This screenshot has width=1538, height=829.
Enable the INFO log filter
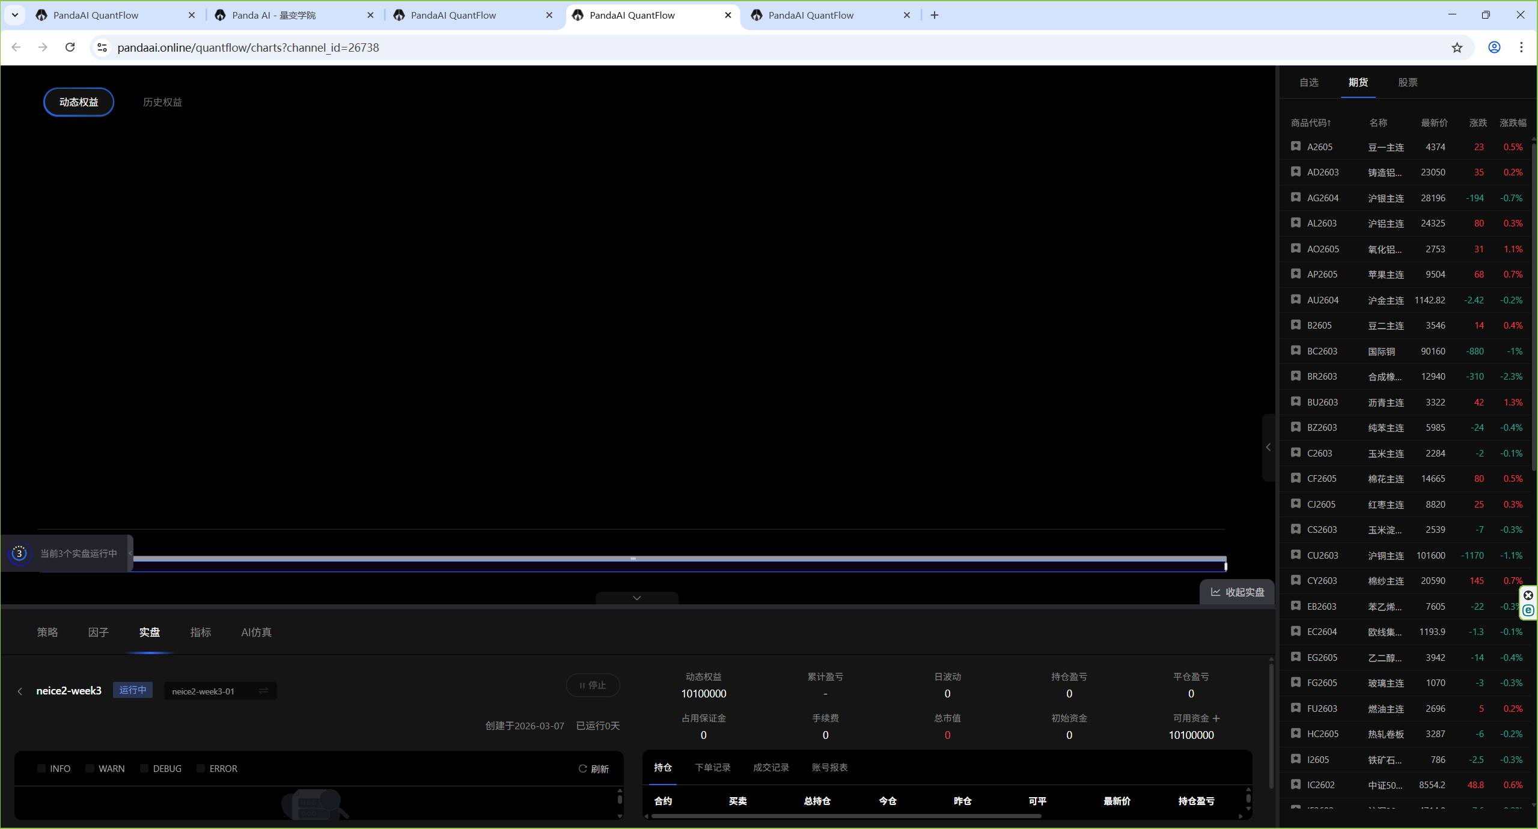pos(41,768)
